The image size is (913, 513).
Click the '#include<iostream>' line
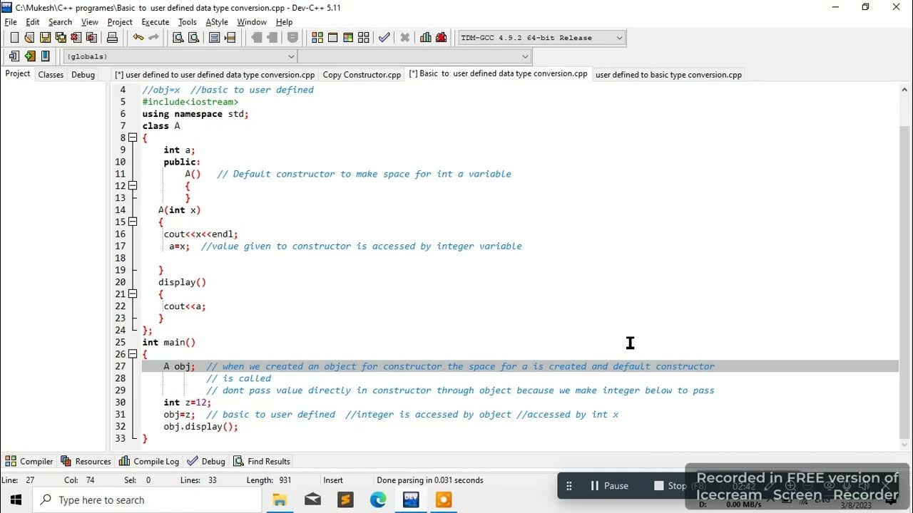[190, 102]
